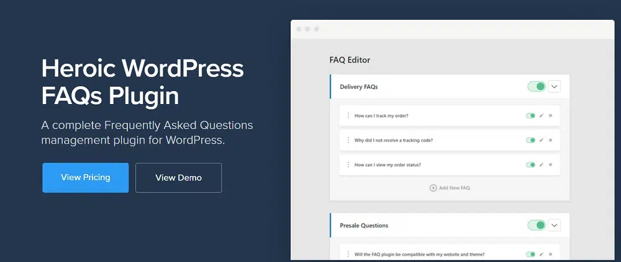Select the Presale Questions group header
This screenshot has height=262, width=621.
tap(364, 225)
